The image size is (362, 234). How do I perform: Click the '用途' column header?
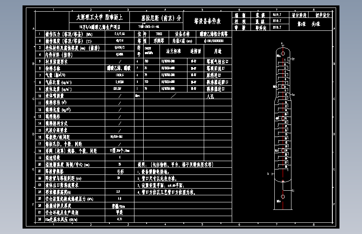coord(218,51)
